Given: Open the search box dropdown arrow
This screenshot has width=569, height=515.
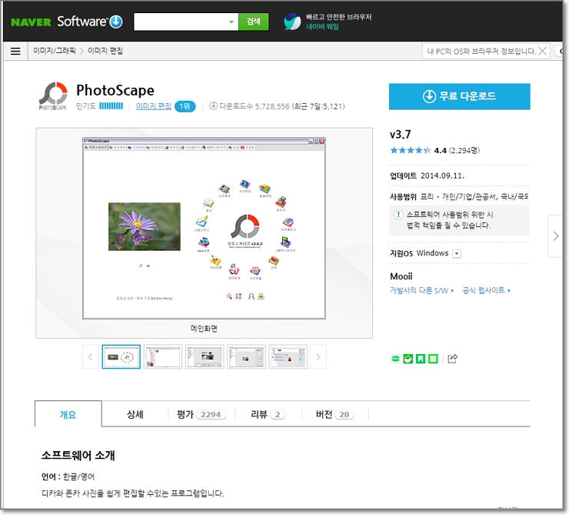Looking at the screenshot, I should click(x=231, y=22).
